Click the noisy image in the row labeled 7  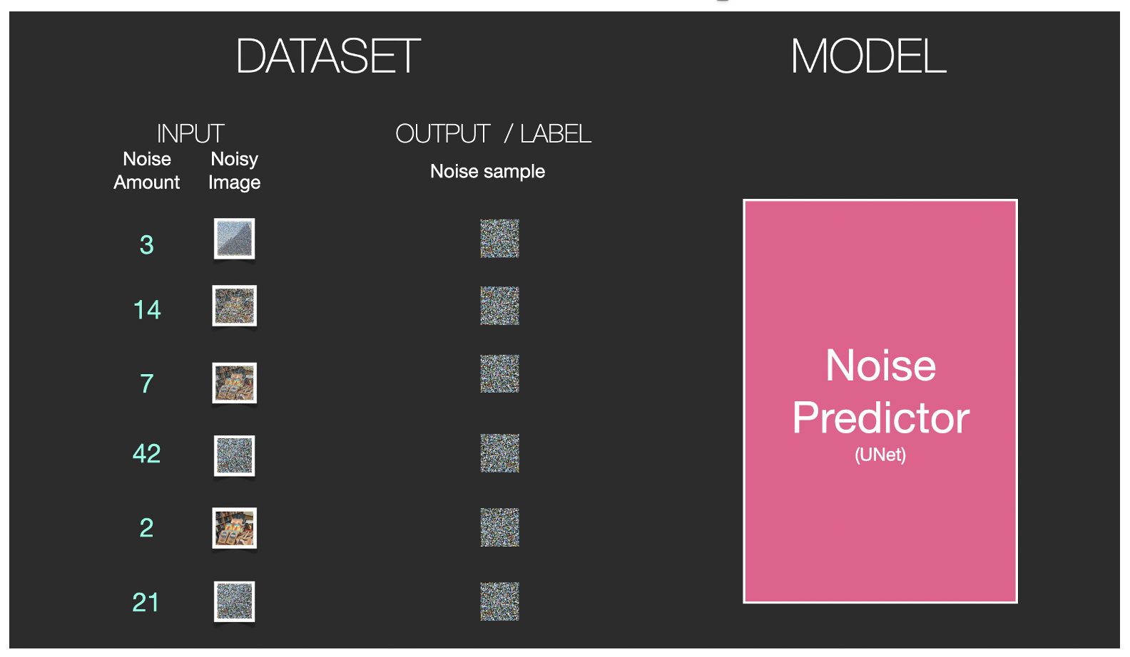click(235, 383)
